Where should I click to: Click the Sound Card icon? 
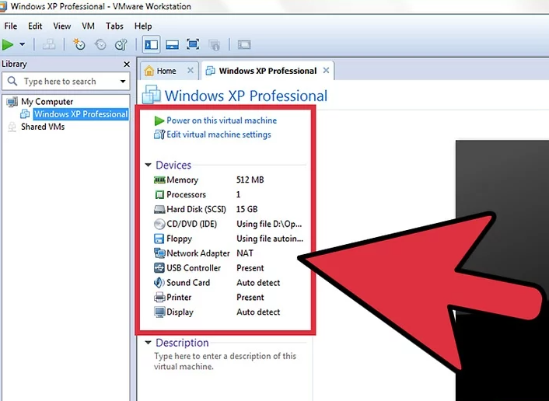(159, 282)
